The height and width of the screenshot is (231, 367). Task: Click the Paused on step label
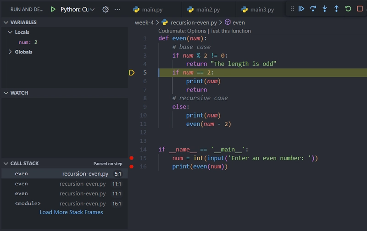point(108,164)
